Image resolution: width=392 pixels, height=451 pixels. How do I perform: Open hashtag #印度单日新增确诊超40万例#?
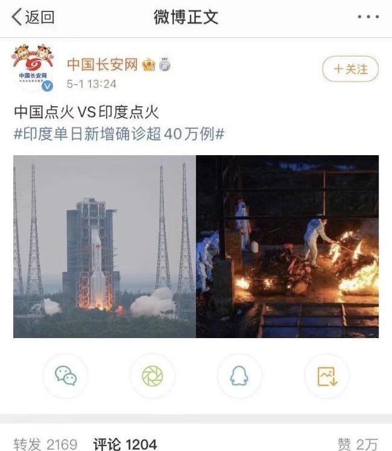(119, 134)
